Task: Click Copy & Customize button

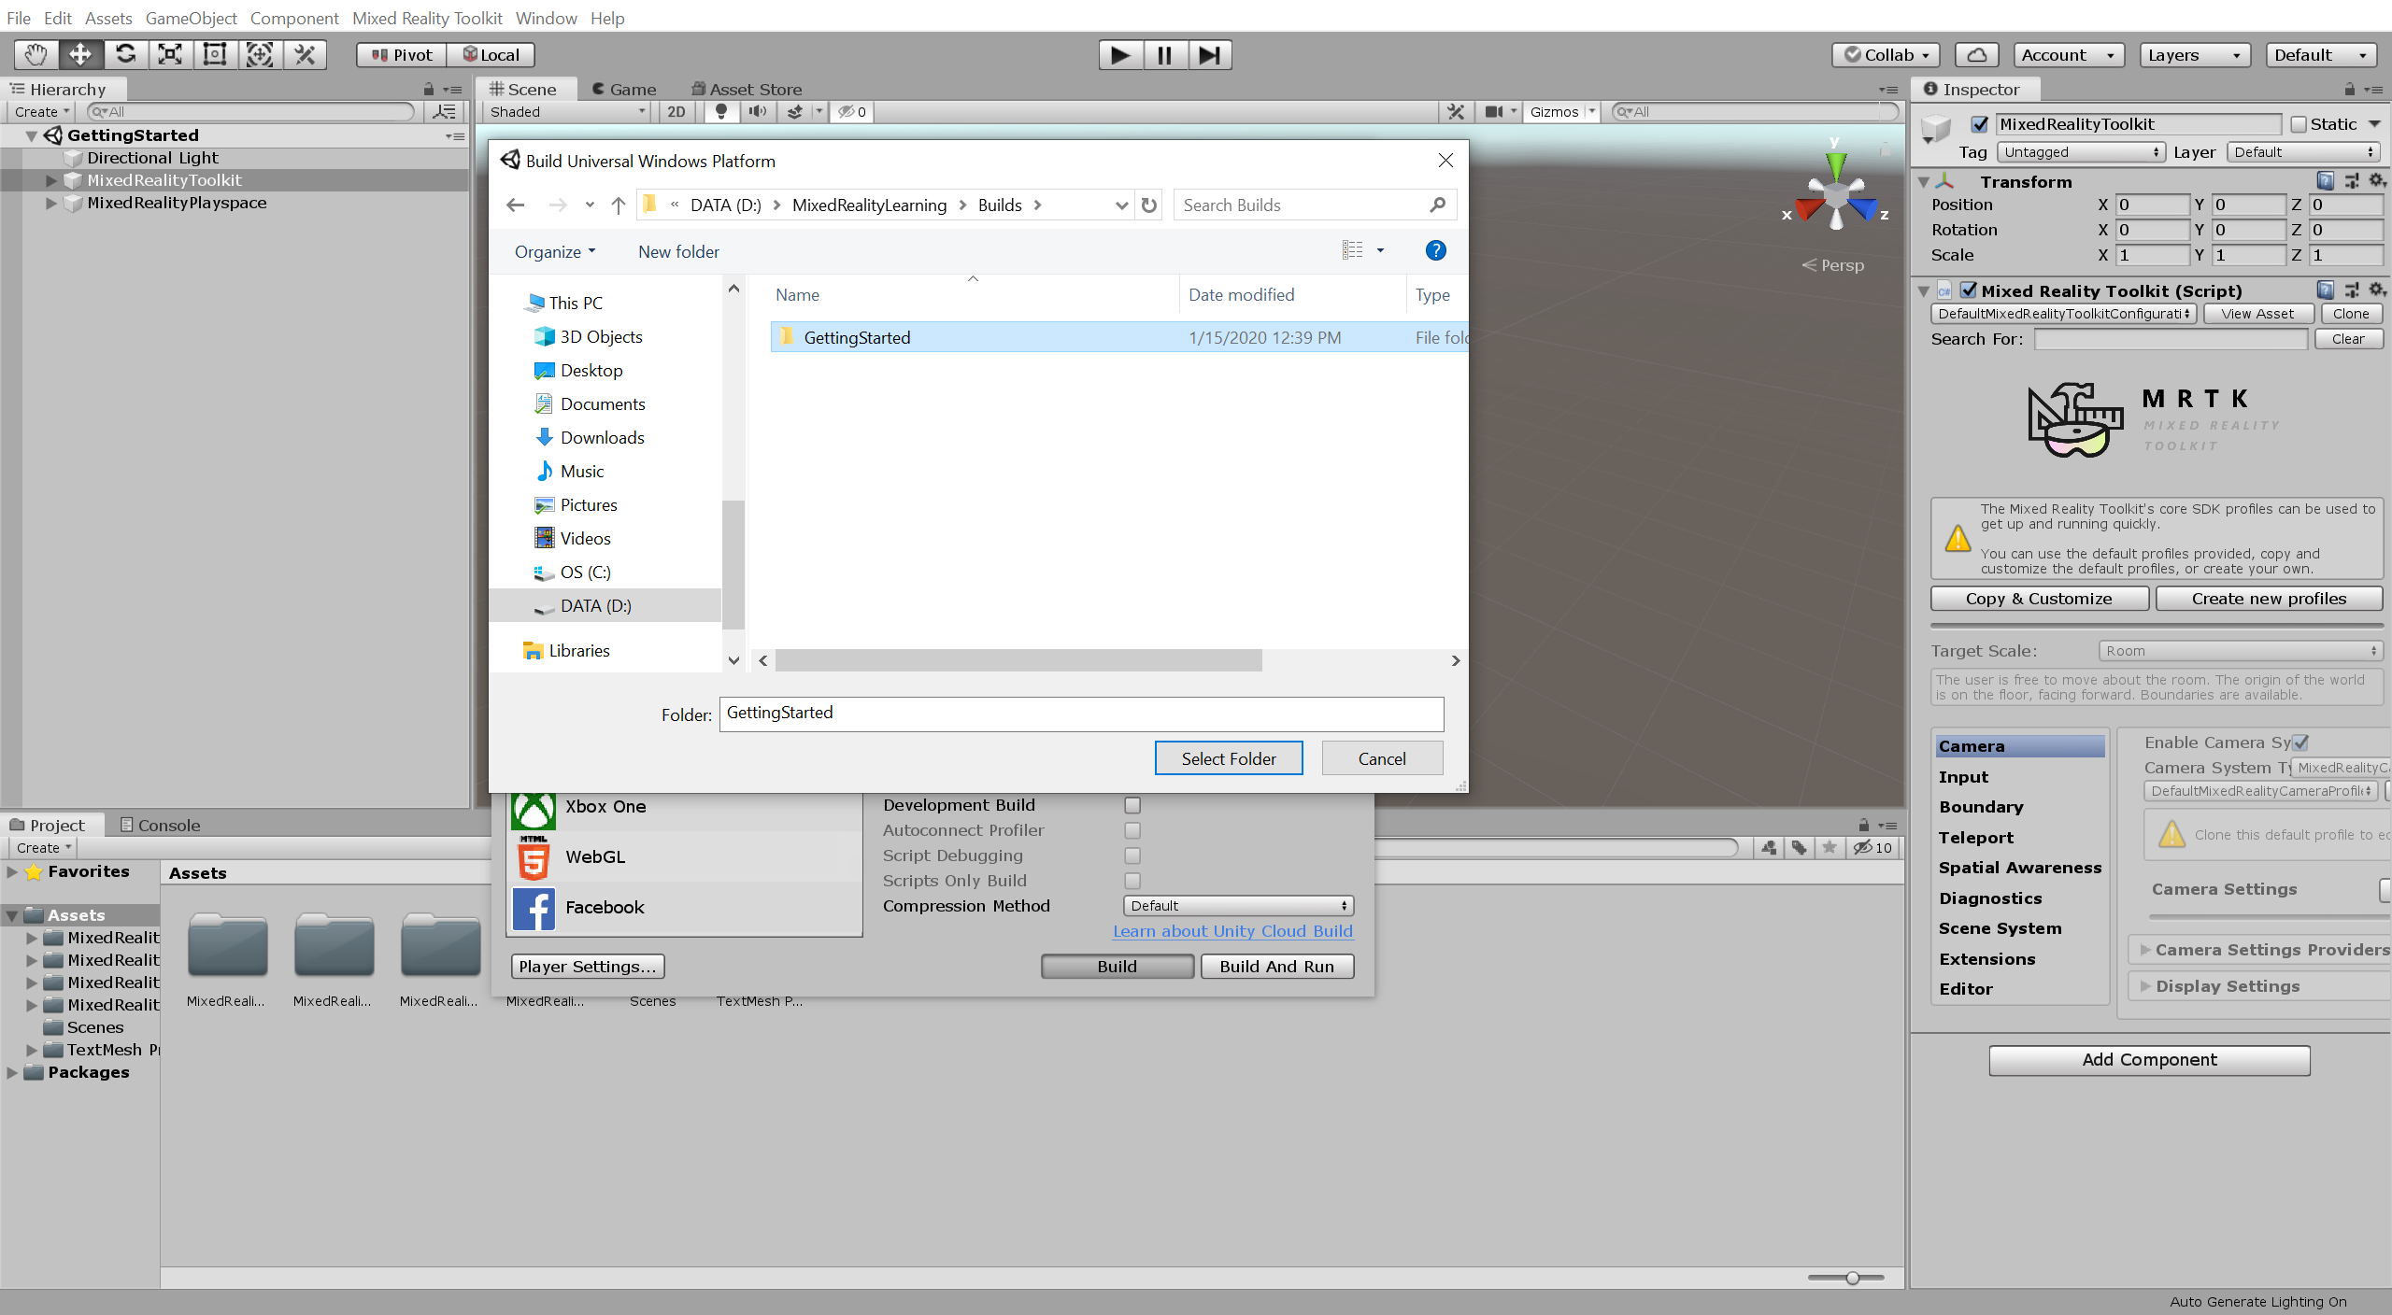Action: coord(2039,599)
